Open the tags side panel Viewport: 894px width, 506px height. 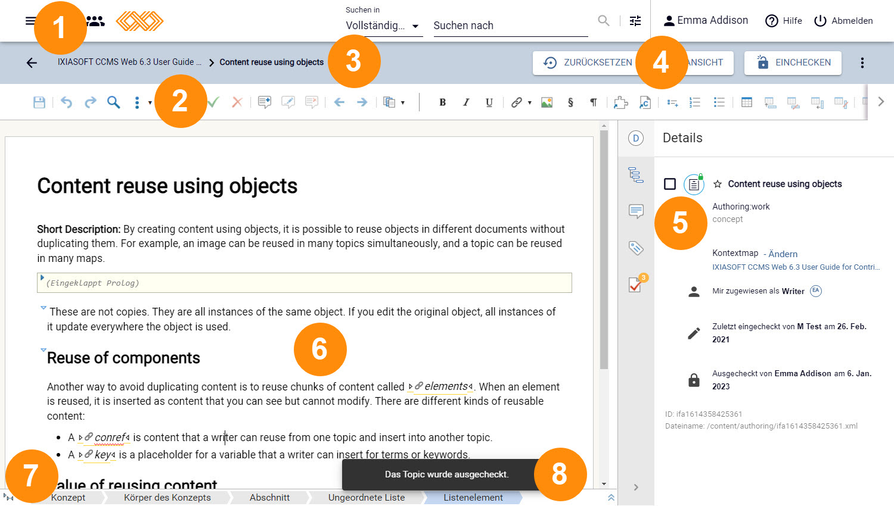(x=636, y=248)
